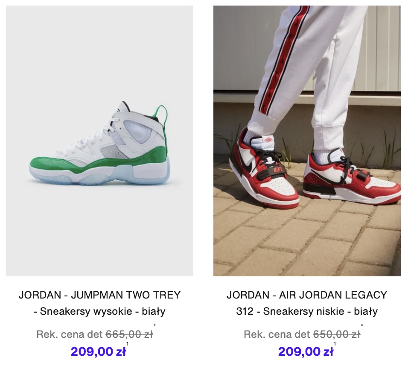Open the red Air Jordan Legacy 312 photo
The height and width of the screenshot is (369, 408).
pos(307,141)
